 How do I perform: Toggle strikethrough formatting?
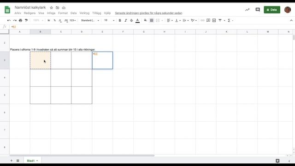pos(131,20)
